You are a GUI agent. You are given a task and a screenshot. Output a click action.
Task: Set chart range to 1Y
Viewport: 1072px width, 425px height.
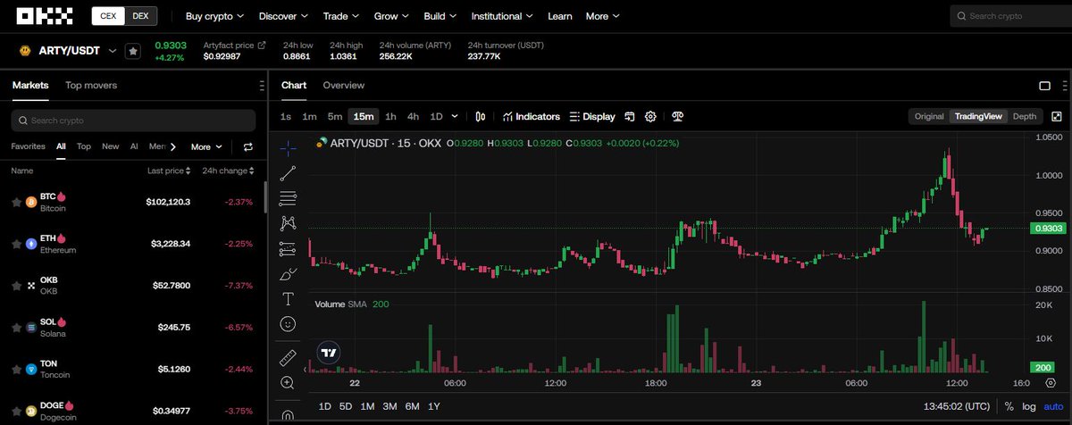[433, 406]
